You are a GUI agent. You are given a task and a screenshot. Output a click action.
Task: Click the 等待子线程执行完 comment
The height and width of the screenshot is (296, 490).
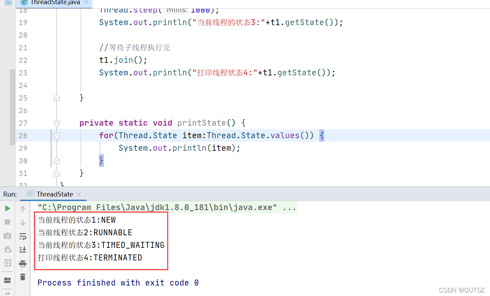click(x=135, y=47)
